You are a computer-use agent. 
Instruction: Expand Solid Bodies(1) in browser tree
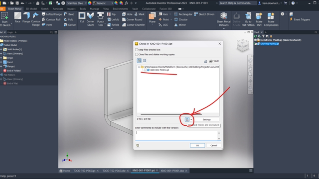pos(1,49)
